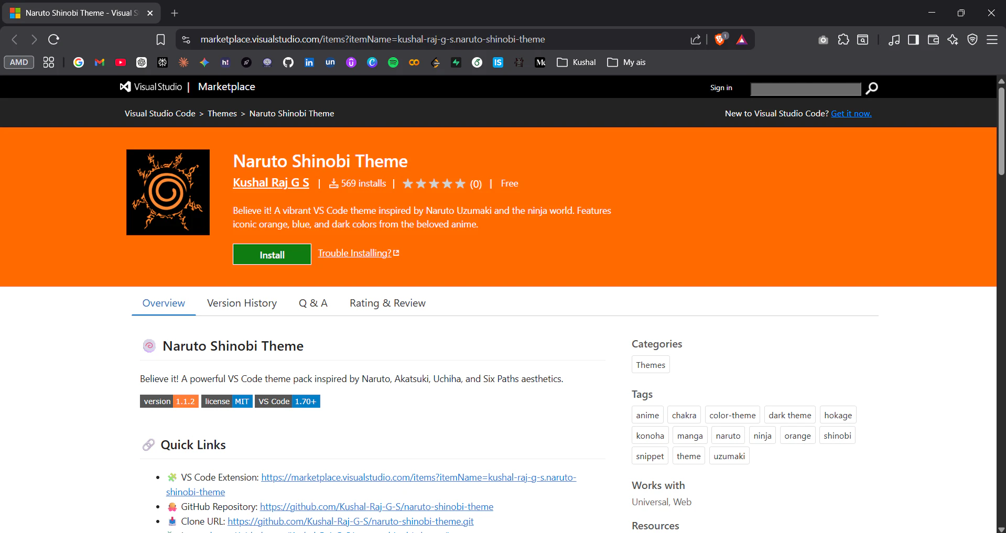1006x533 pixels.
Task: Open the Brave Wallet icon
Action: pos(934,39)
